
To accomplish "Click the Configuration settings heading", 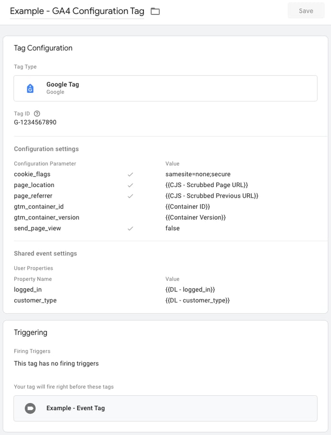I will [46, 149].
